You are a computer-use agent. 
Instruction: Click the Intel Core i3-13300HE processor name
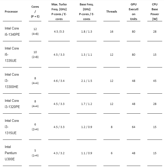12,81
